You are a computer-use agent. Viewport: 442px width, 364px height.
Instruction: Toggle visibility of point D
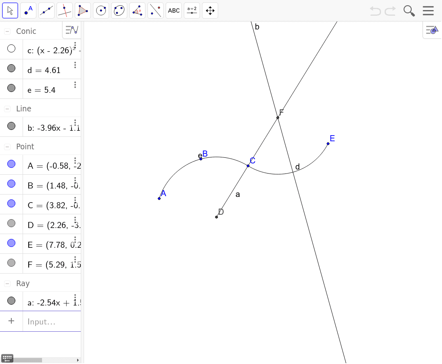pos(11,224)
